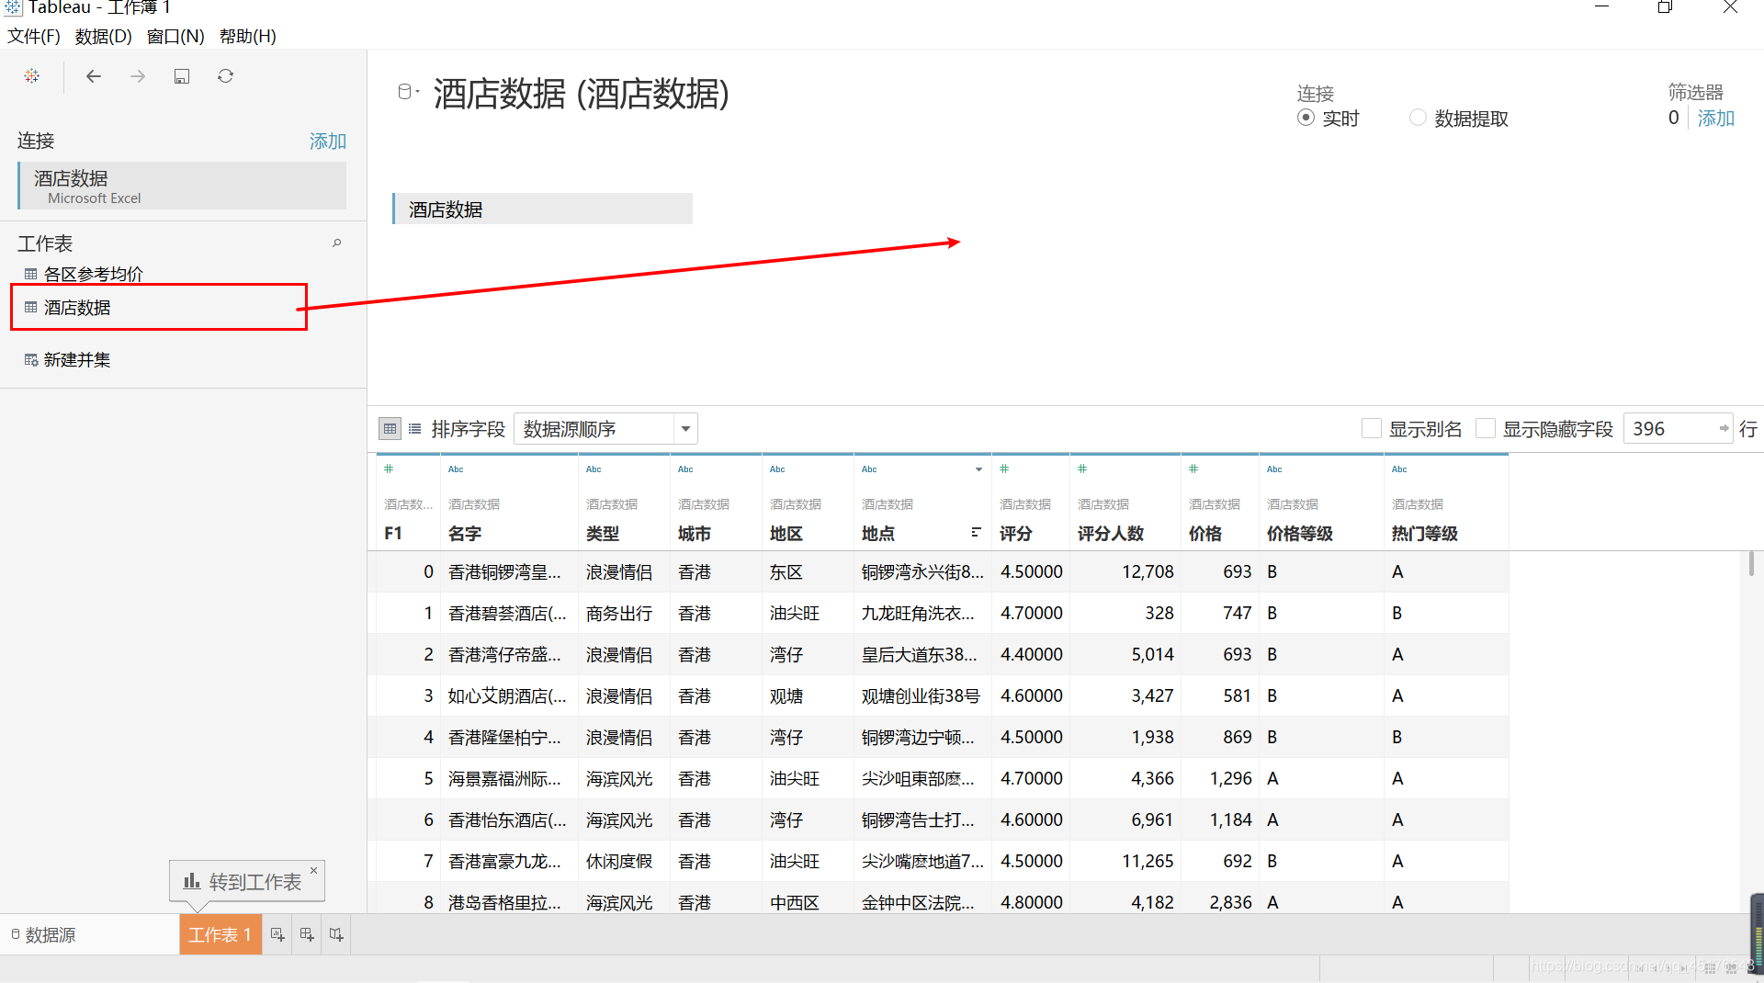This screenshot has height=983, width=1764.
Task: Click the 评分人数 column header
Action: [1111, 533]
